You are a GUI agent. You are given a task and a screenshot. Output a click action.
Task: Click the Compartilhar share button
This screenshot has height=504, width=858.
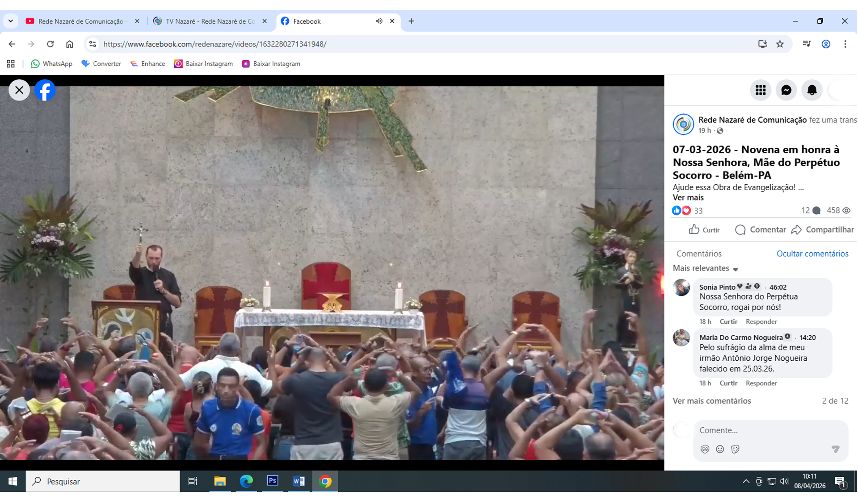[822, 229]
